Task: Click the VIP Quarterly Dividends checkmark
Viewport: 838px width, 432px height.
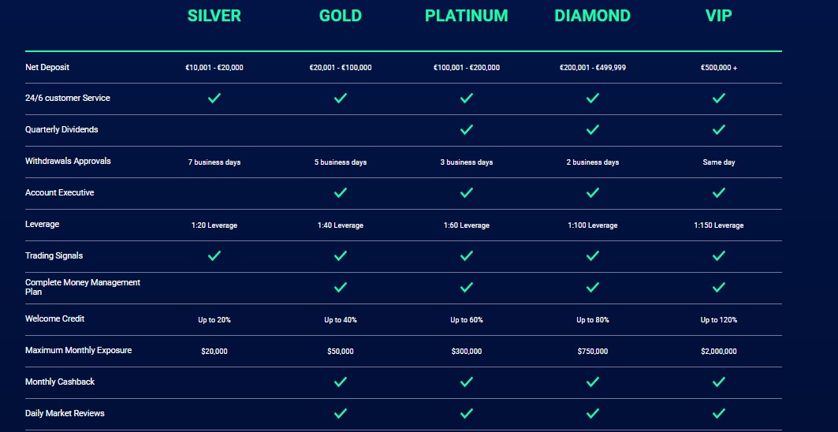Action: [719, 129]
